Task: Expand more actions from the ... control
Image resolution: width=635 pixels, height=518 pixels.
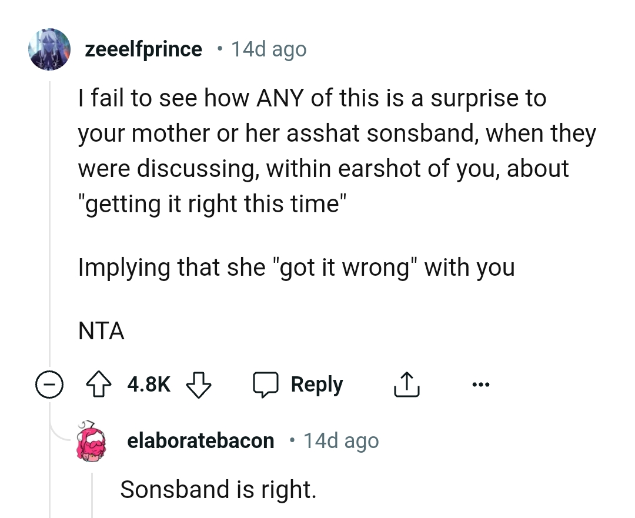Action: tap(481, 385)
